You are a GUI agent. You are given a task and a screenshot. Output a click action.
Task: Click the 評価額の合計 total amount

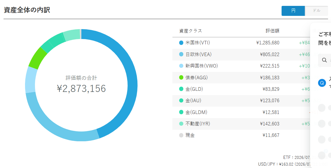(81, 88)
